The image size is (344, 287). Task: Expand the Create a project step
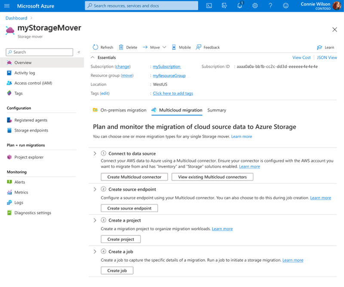95,220
